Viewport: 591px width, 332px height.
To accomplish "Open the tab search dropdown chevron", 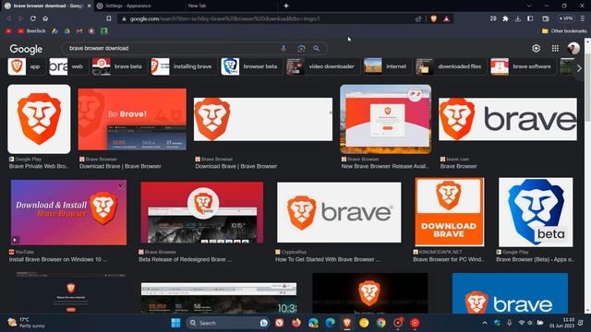I will click(529, 6).
